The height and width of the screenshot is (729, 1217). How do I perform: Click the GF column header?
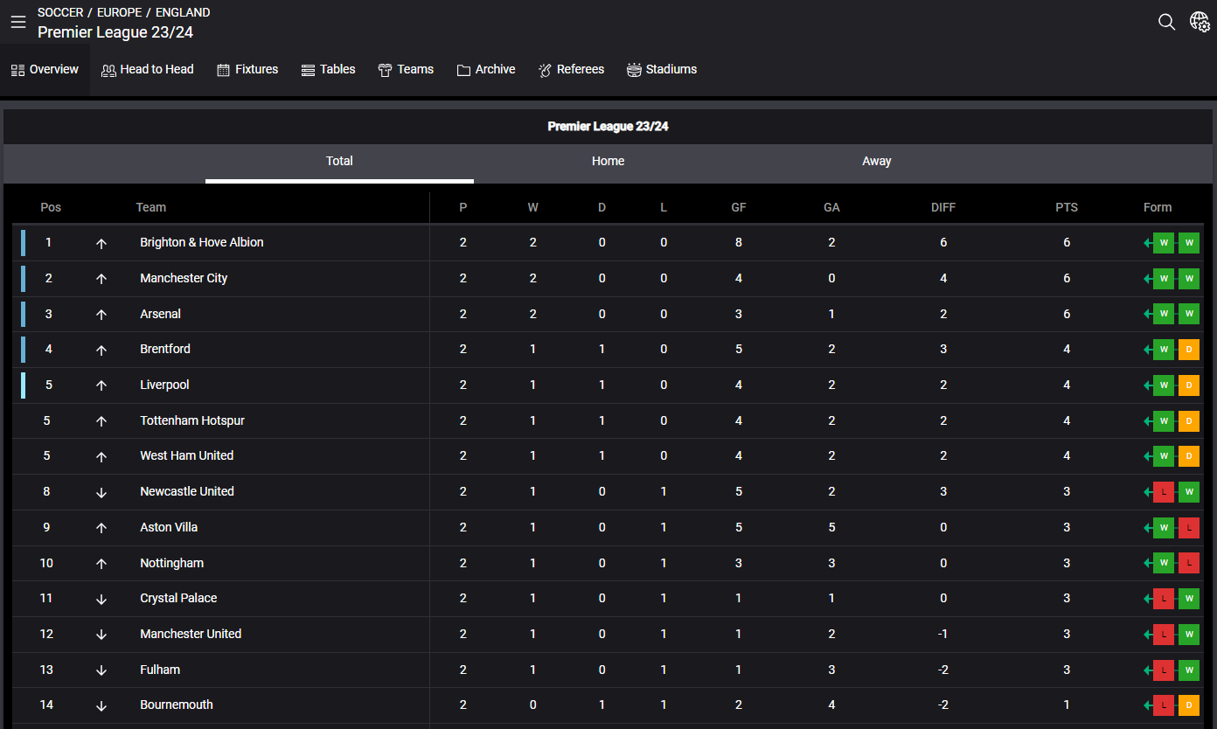739,207
